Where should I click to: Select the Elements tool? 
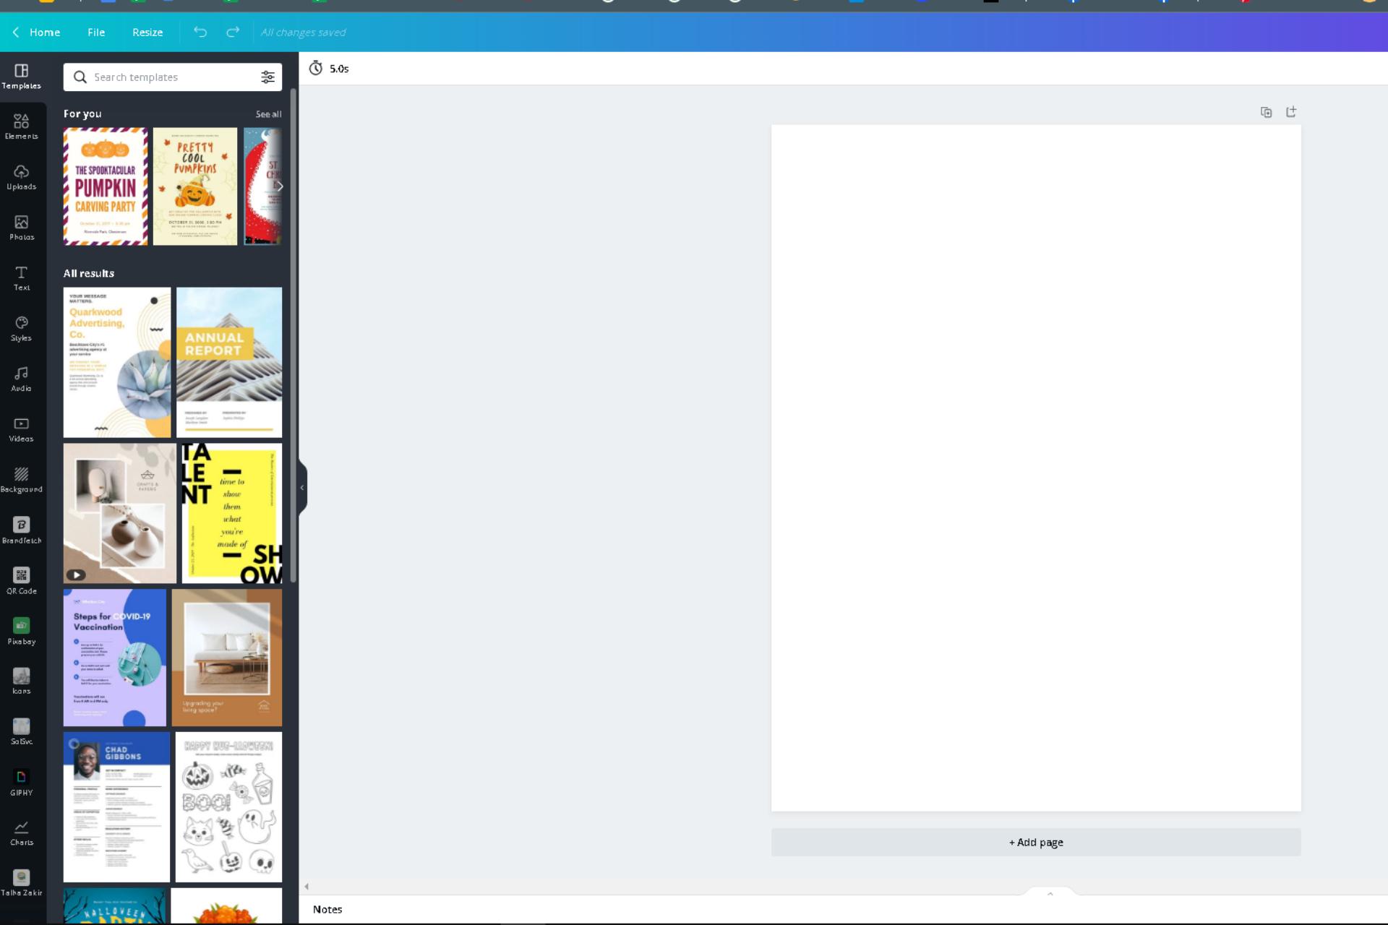pos(22,125)
